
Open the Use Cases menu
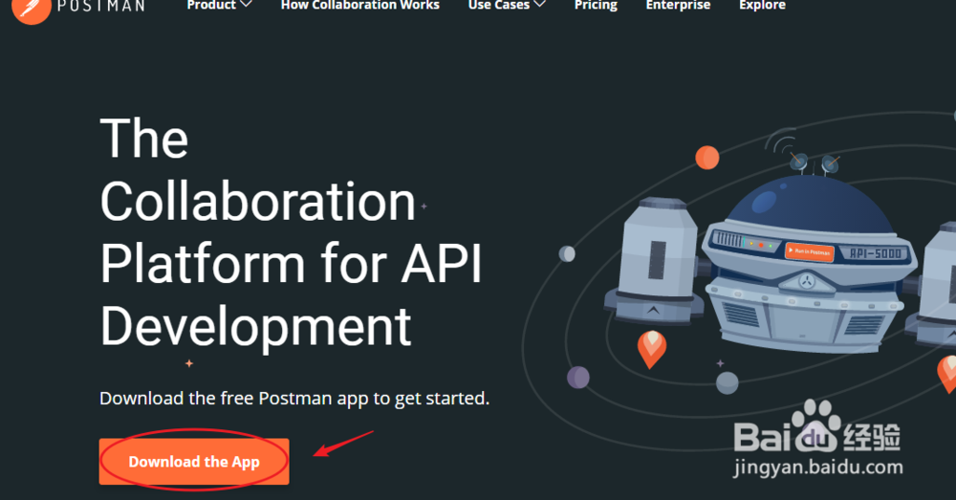(x=499, y=5)
